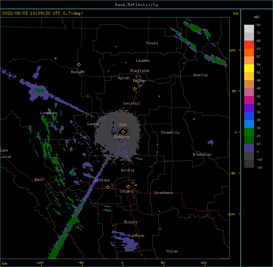273x267 pixels.
Task: Pick the purple 39-36 dBZ legend swatch
Action: [x=249, y=108]
